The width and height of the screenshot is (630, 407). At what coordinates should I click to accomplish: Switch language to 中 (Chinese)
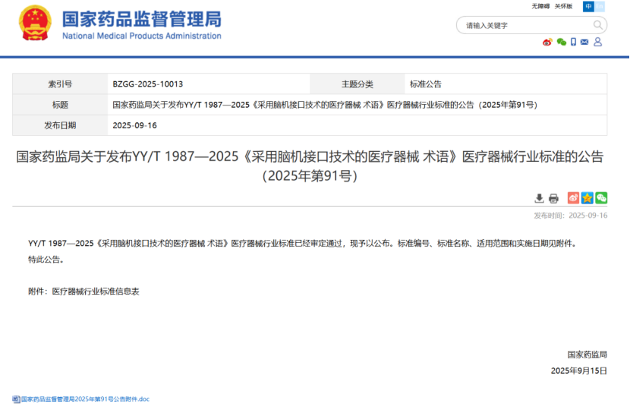[x=588, y=7]
